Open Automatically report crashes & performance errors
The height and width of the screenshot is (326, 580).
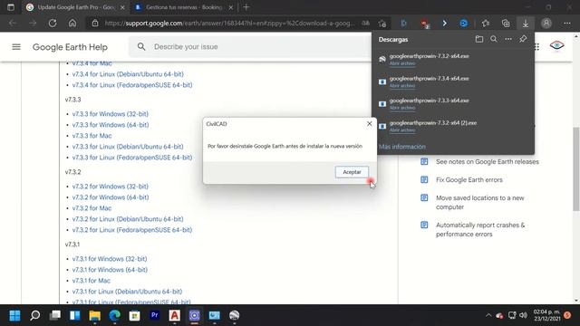pyautogui.click(x=480, y=229)
